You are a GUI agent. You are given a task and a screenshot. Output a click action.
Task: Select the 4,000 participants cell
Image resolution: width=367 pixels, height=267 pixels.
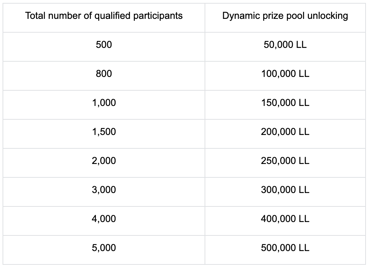click(x=104, y=219)
